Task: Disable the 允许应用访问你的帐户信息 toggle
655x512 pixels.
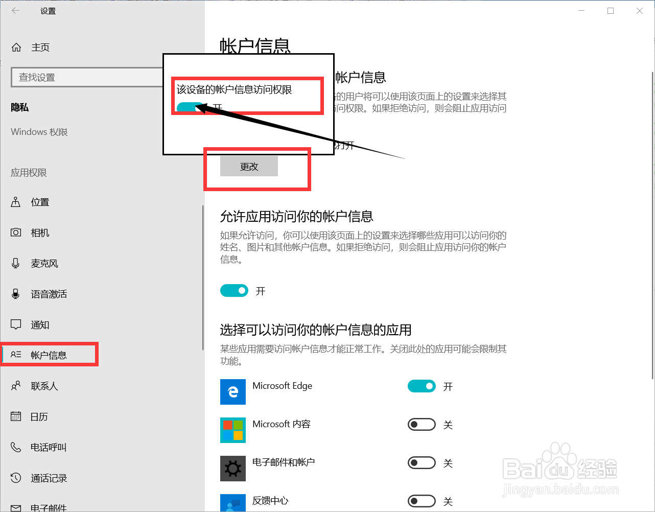Action: (234, 290)
